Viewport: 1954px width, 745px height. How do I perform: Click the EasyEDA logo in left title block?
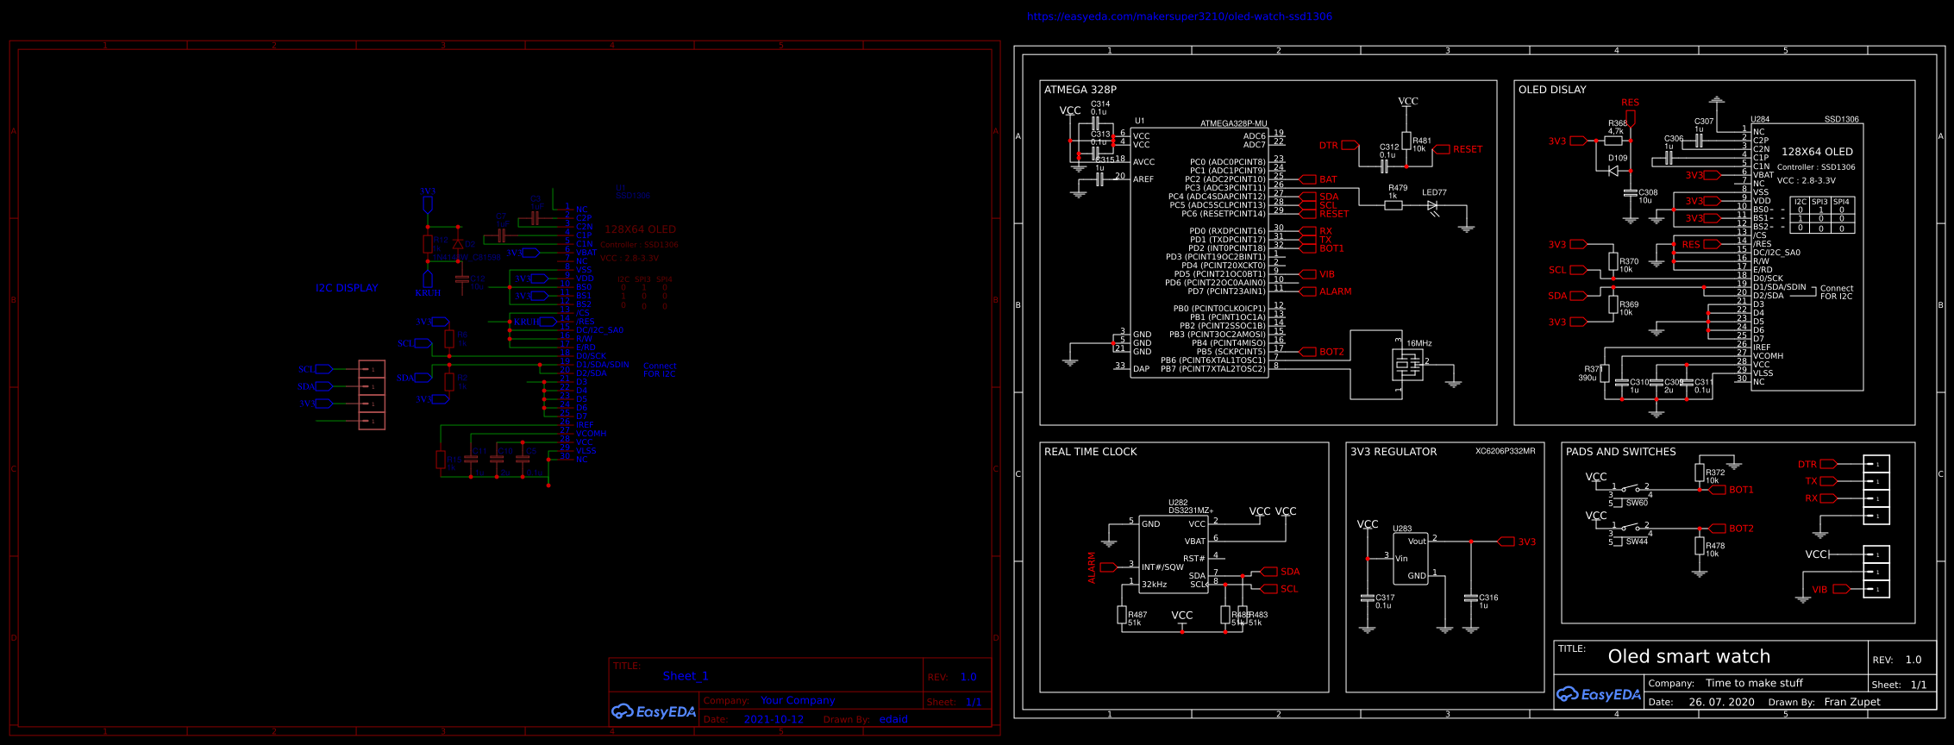click(654, 711)
